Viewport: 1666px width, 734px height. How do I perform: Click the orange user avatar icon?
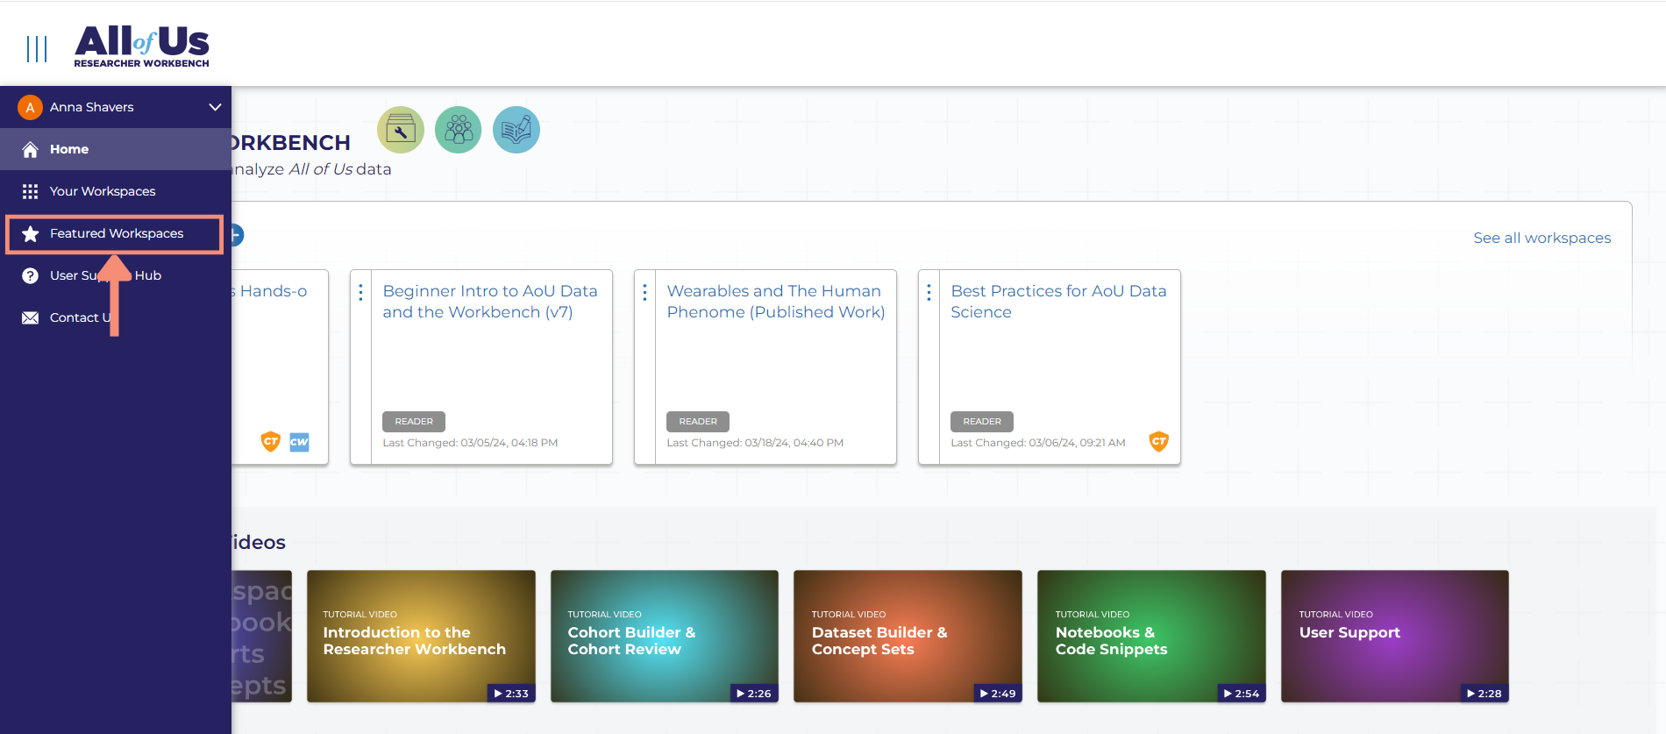(30, 107)
